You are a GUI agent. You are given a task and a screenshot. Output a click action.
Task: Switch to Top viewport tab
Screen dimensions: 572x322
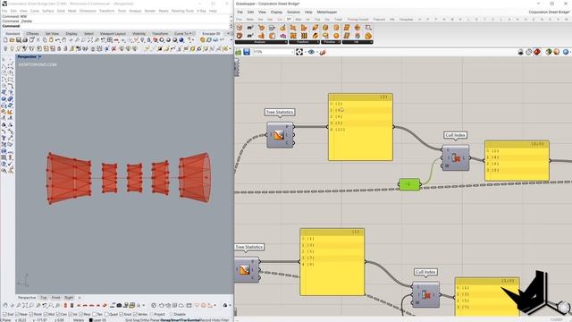click(44, 298)
